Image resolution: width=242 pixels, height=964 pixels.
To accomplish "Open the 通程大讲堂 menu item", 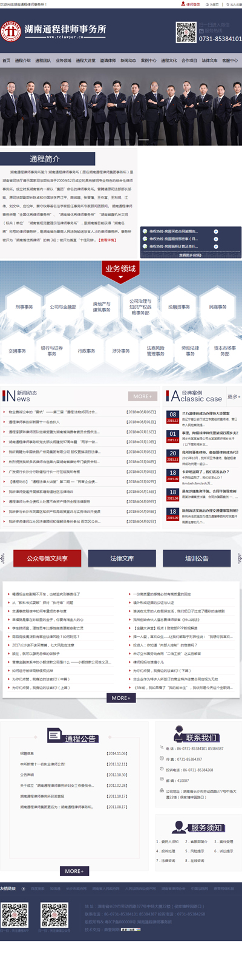I will click(x=85, y=61).
